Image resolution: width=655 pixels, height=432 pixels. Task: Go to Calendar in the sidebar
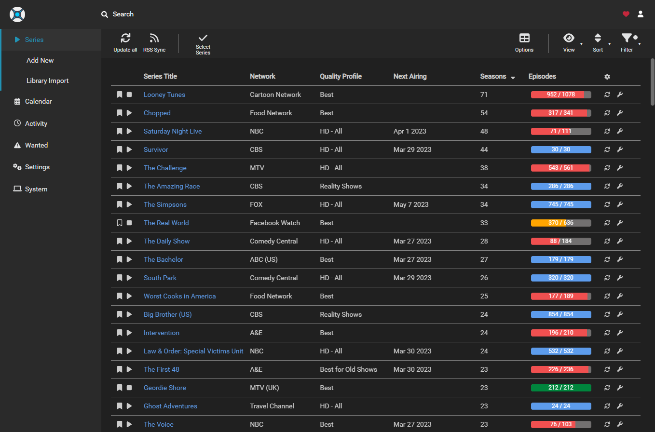(38, 101)
